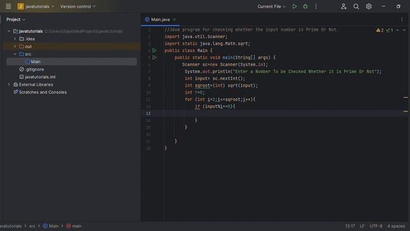This screenshot has height=231, width=410.
Task: Click src breadcrumb in navigation bar
Action: pos(32,226)
